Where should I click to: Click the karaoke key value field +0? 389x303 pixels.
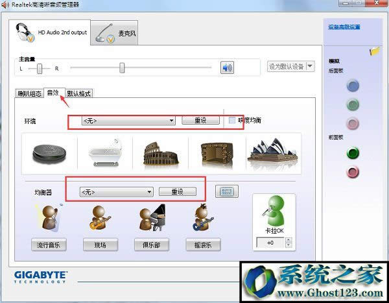coord(270,243)
